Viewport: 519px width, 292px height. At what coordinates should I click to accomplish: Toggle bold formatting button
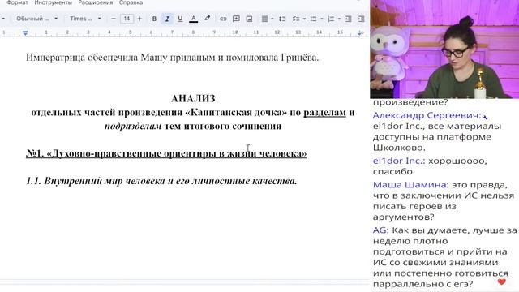[x=154, y=19]
